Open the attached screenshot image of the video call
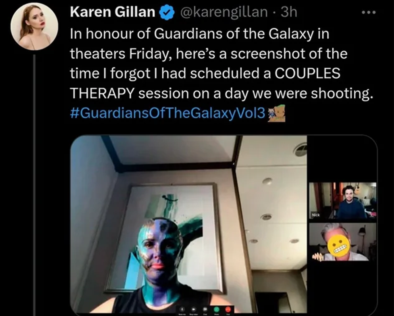 (x=223, y=224)
